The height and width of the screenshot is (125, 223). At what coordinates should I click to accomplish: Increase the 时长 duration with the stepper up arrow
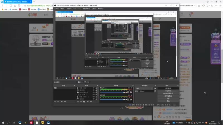(155, 91)
